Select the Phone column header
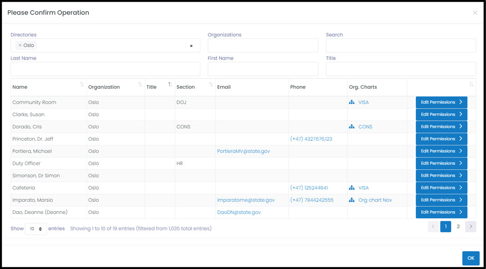Image resolution: width=486 pixels, height=269 pixels. click(x=318, y=87)
